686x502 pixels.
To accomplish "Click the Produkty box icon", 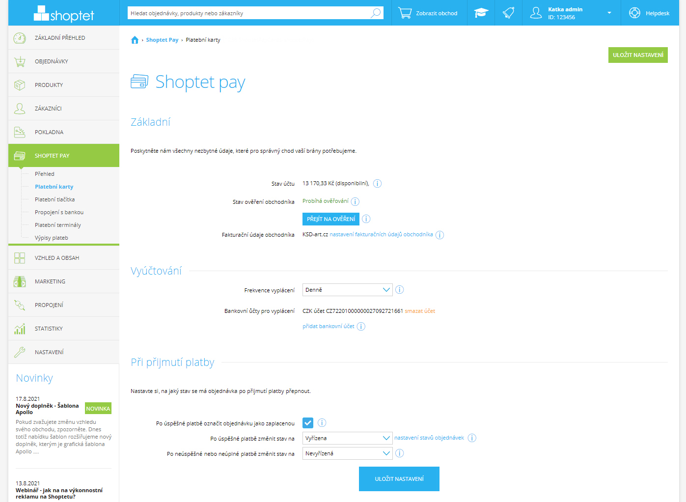I will (20, 85).
